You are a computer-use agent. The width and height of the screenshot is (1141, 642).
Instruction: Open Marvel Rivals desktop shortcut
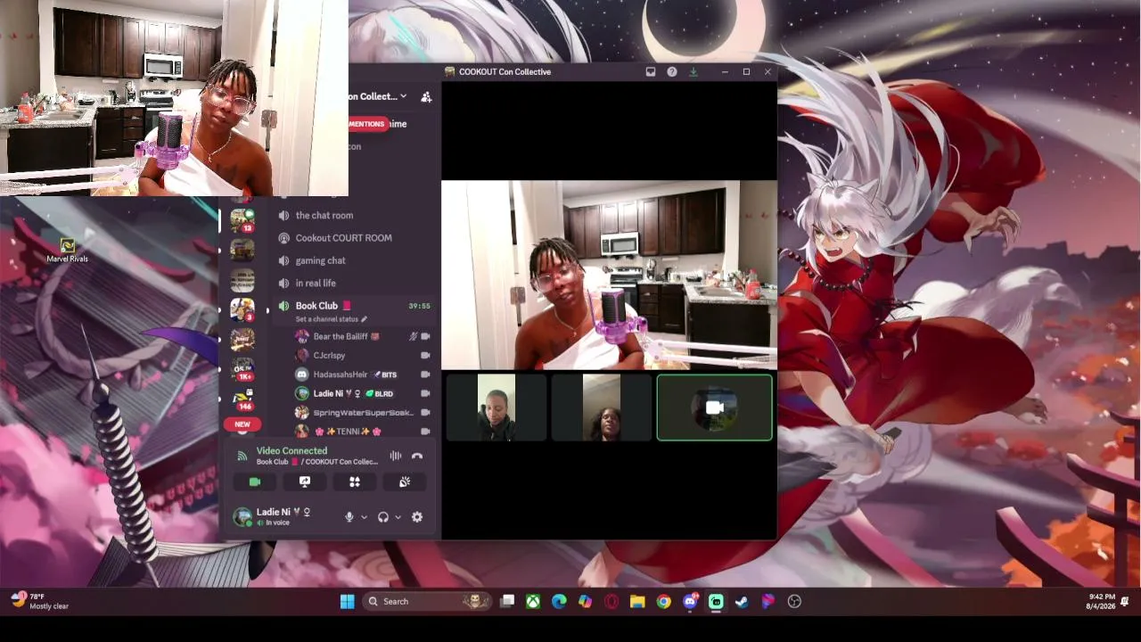pos(68,250)
